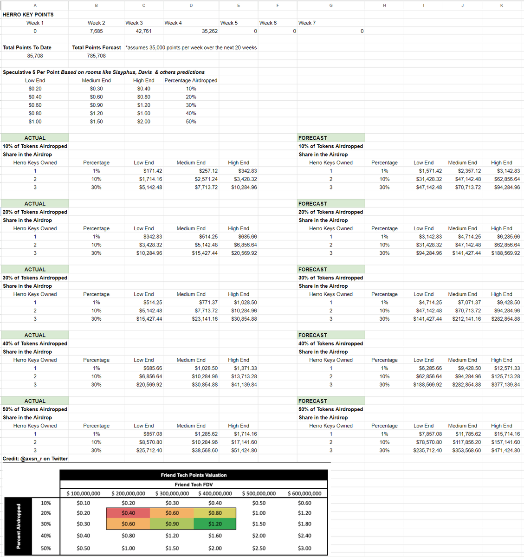
Task: Select the Week 3 header cell
Action: pos(134,23)
